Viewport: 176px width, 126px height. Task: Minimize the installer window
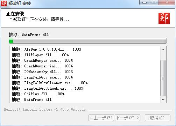click(x=145, y=2)
